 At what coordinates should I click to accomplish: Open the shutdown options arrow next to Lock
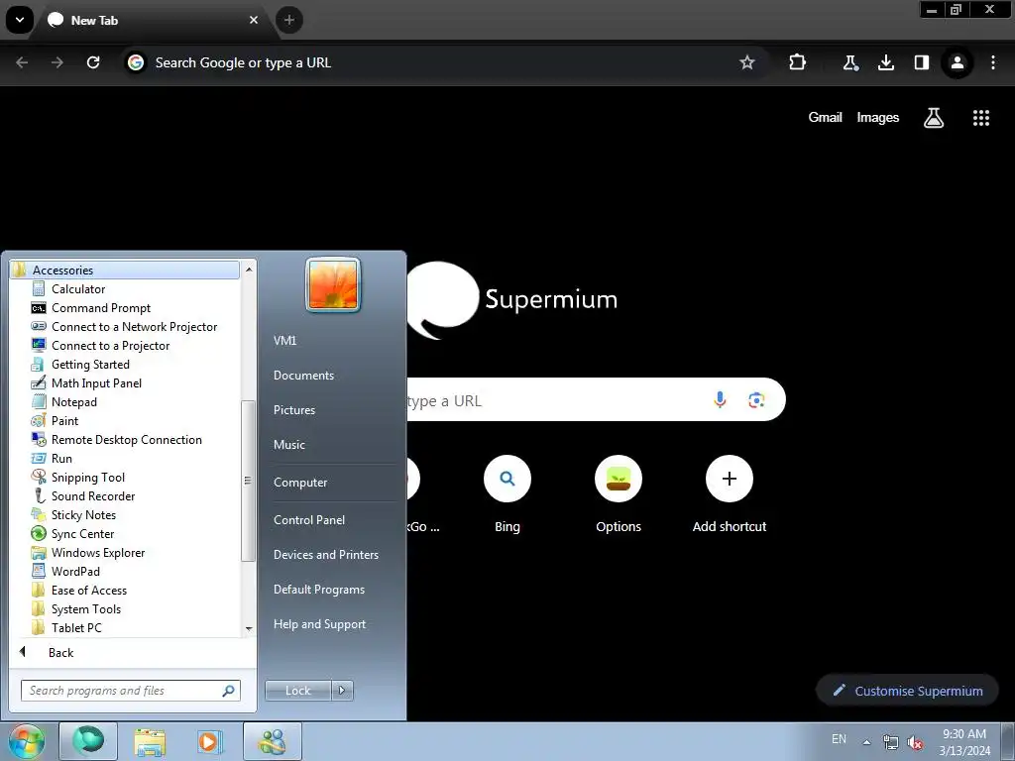(x=342, y=691)
